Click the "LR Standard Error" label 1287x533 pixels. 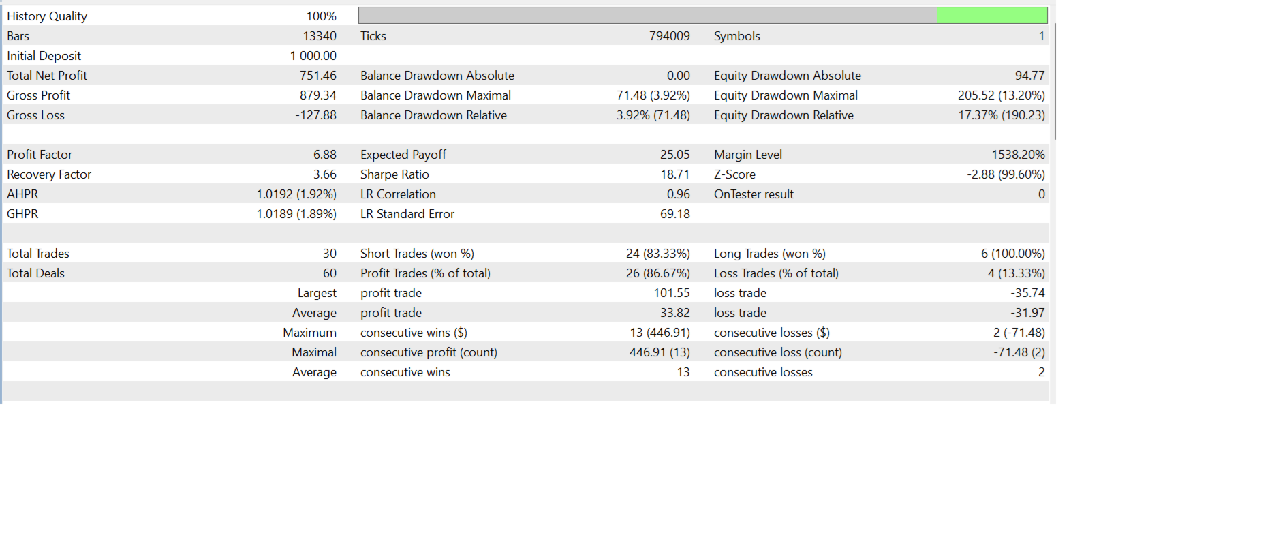[407, 214]
